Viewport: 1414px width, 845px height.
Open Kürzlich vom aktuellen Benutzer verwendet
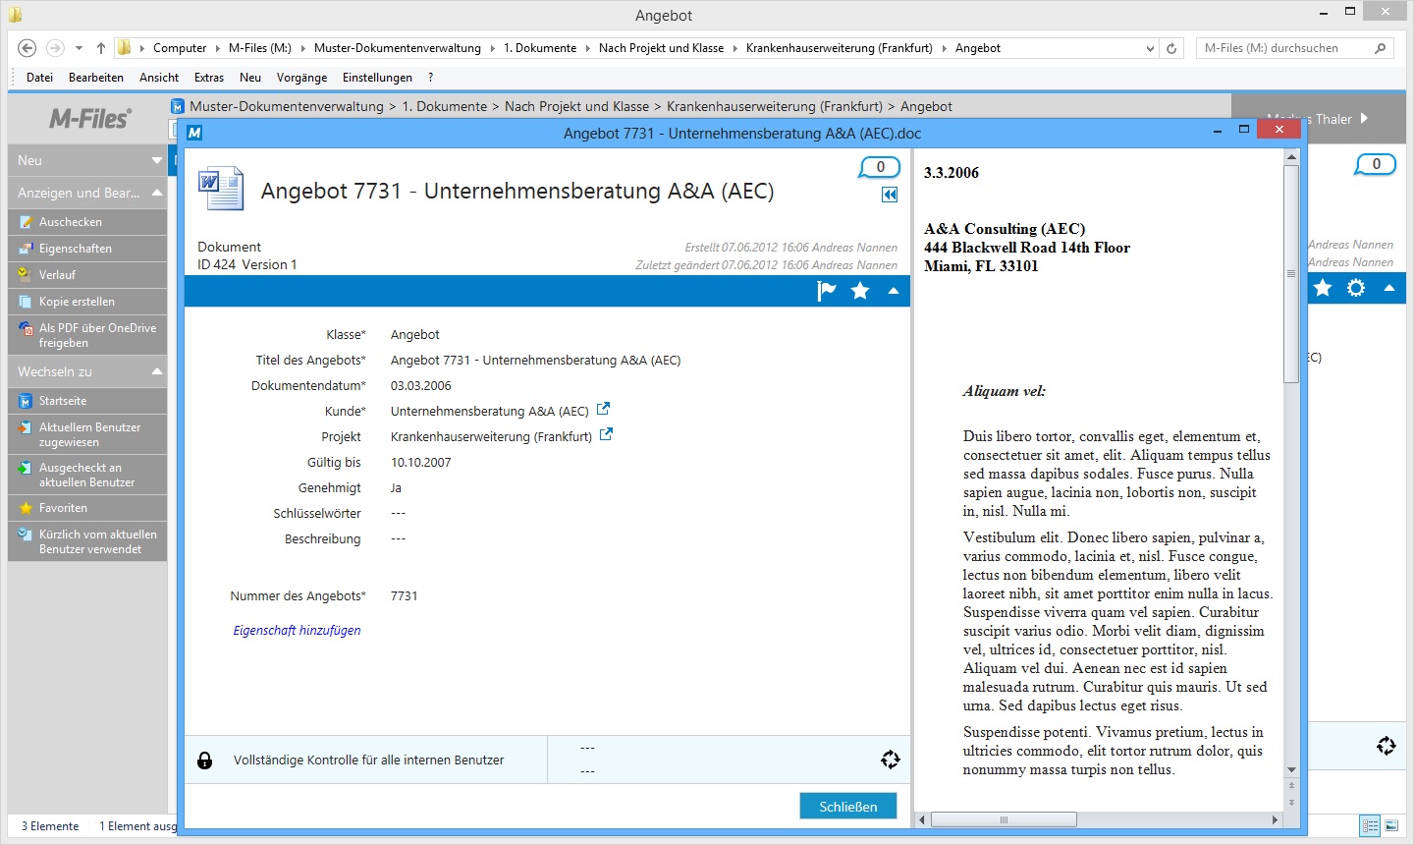(87, 541)
